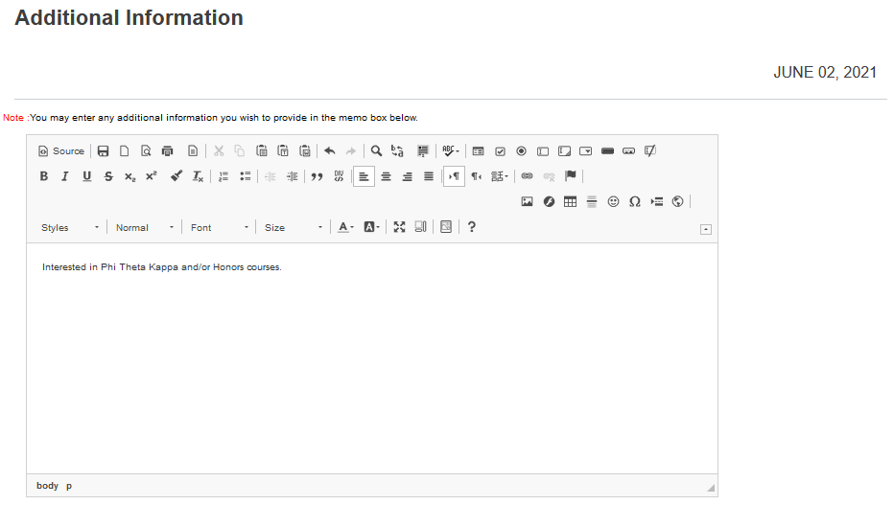Viewport: 894px width, 505px height.
Task: Insert an Image
Action: coord(527,201)
